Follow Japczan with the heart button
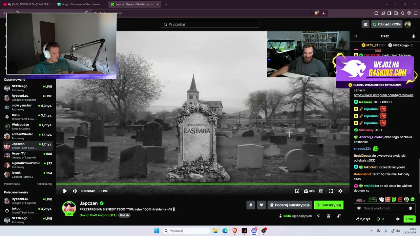 (x=261, y=205)
